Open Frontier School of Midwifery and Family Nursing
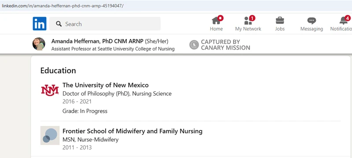The height and width of the screenshot is (158, 352). [132, 131]
